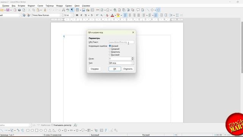Click the Justified alignment icon
Screen dimensions: 243x137
pyautogui.click(x=139, y=15)
